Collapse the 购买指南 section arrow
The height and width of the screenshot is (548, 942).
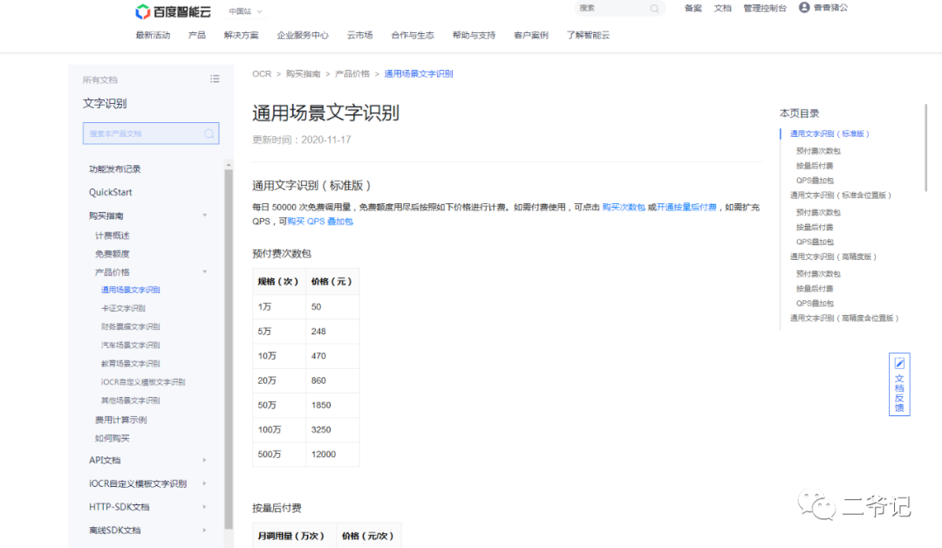point(205,216)
